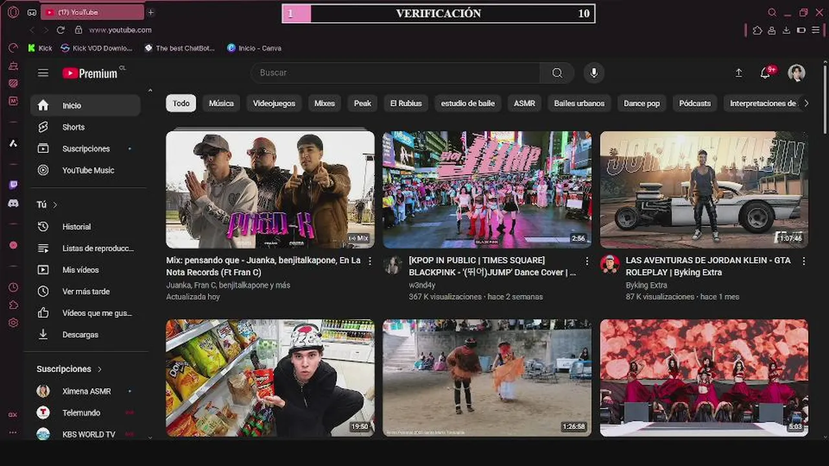Open the KBS WORLD TV subscription
Viewport: 829px width, 466px height.
[x=85, y=434]
